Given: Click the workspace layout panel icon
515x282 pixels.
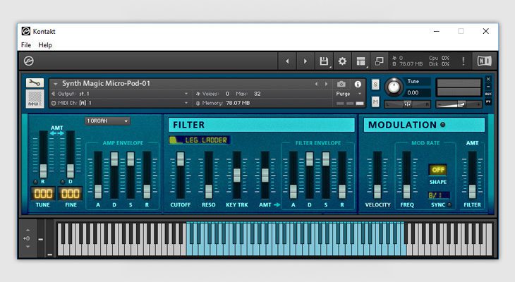Looking at the screenshot, I should pyautogui.click(x=360, y=61).
